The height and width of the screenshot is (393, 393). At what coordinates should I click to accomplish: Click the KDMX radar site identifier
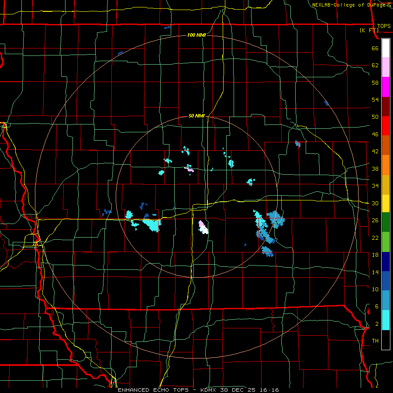pos(209,390)
